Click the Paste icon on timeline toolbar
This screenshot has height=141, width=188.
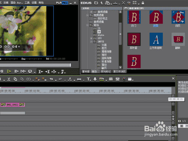coord(22,79)
